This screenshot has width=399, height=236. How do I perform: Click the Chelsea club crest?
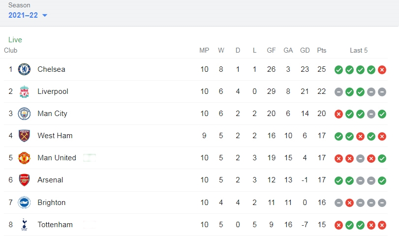point(24,69)
